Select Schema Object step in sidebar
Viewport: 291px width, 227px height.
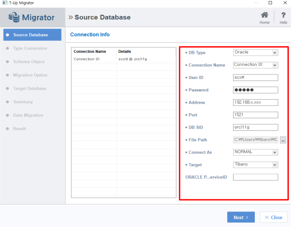[29, 61]
